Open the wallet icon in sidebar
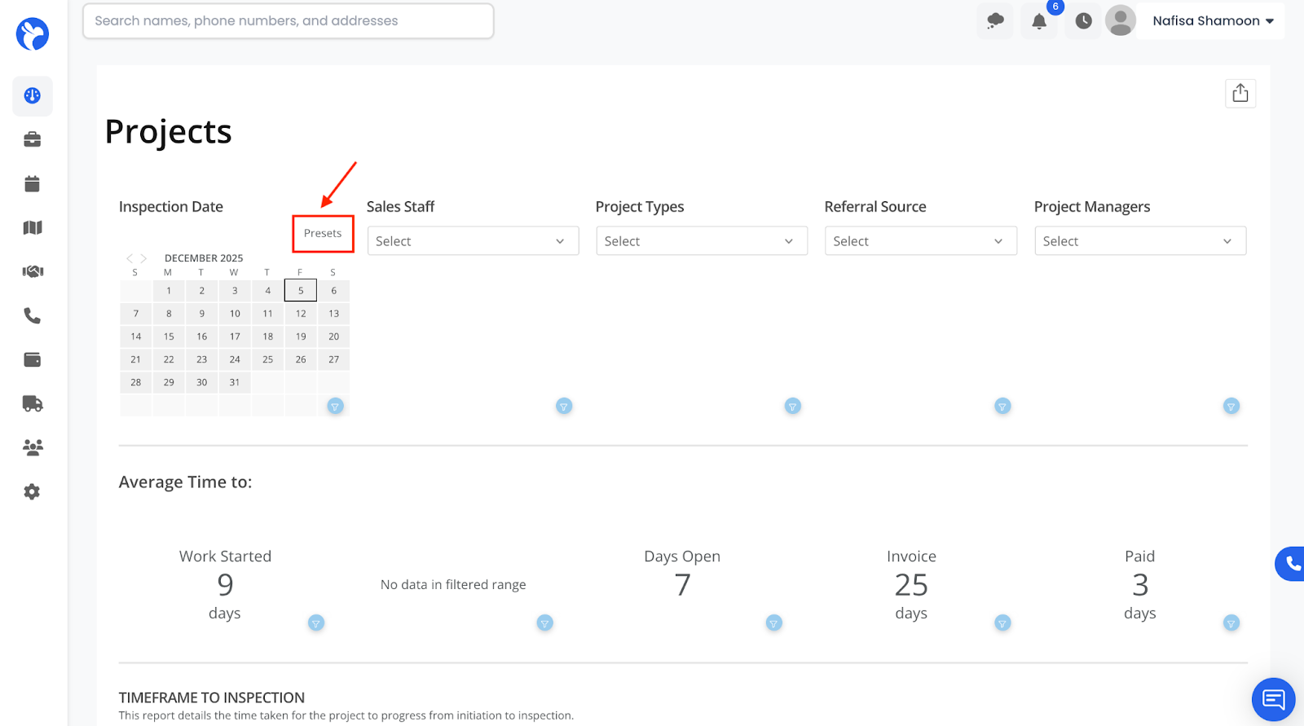The image size is (1304, 726). click(33, 359)
